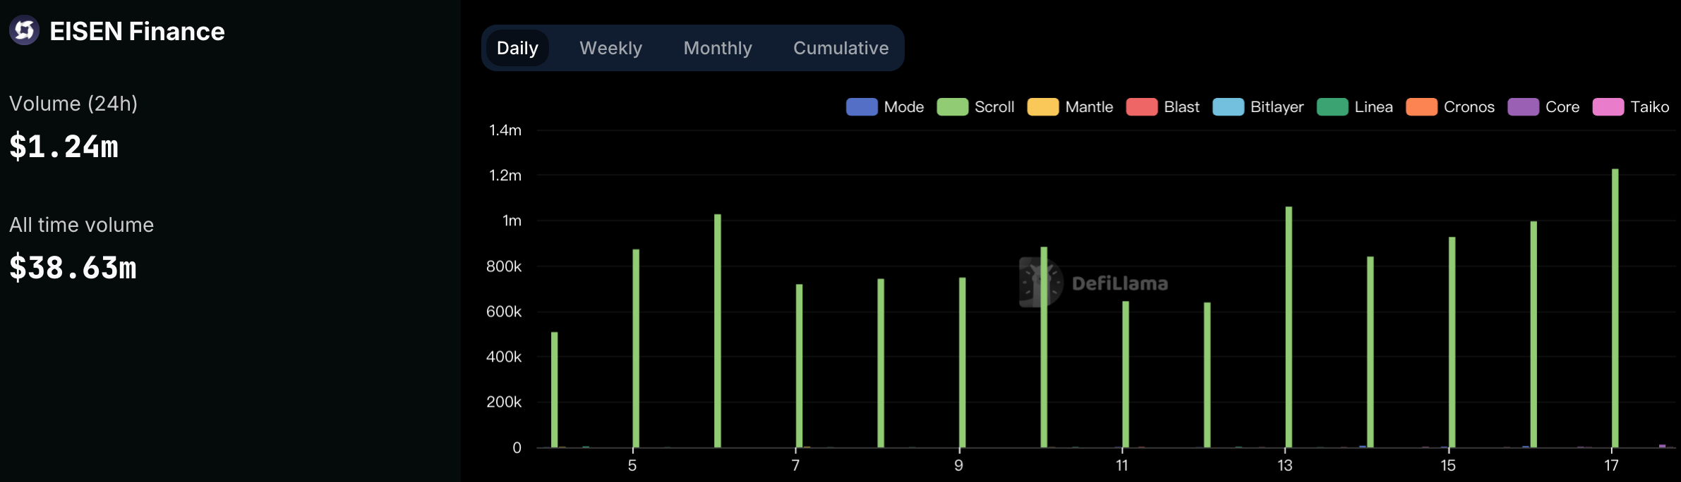Toggle Linea chain in chart legend
Image resolution: width=1681 pixels, height=482 pixels.
point(1355,107)
